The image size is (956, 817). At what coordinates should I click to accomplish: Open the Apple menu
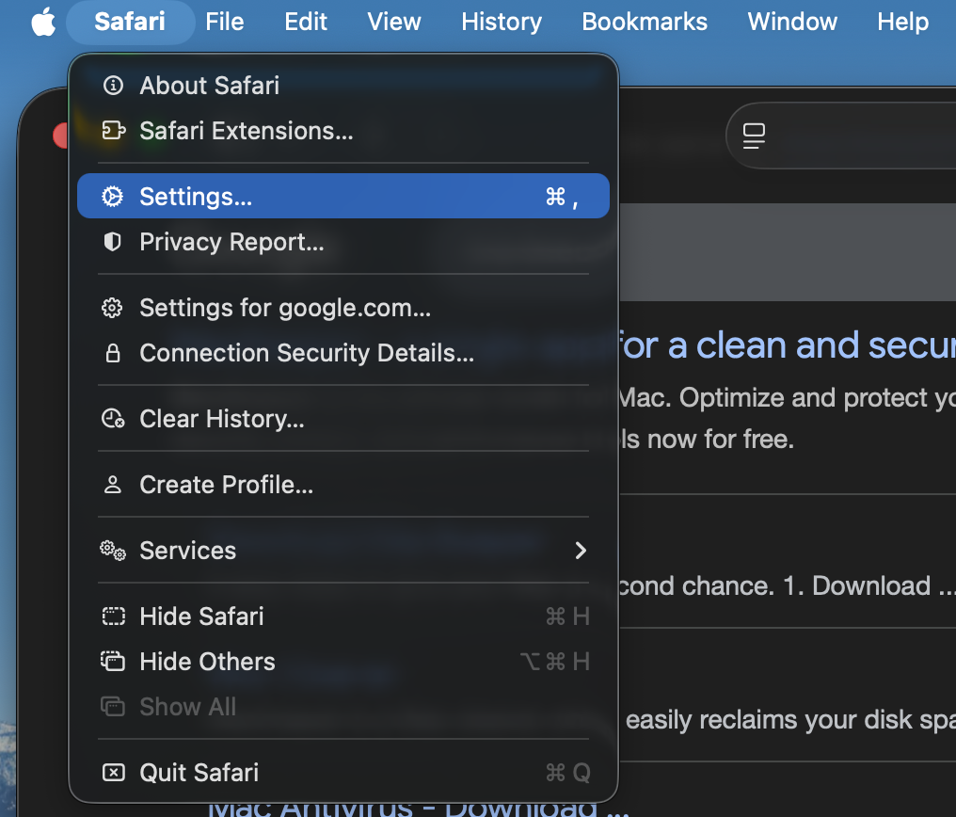43,22
